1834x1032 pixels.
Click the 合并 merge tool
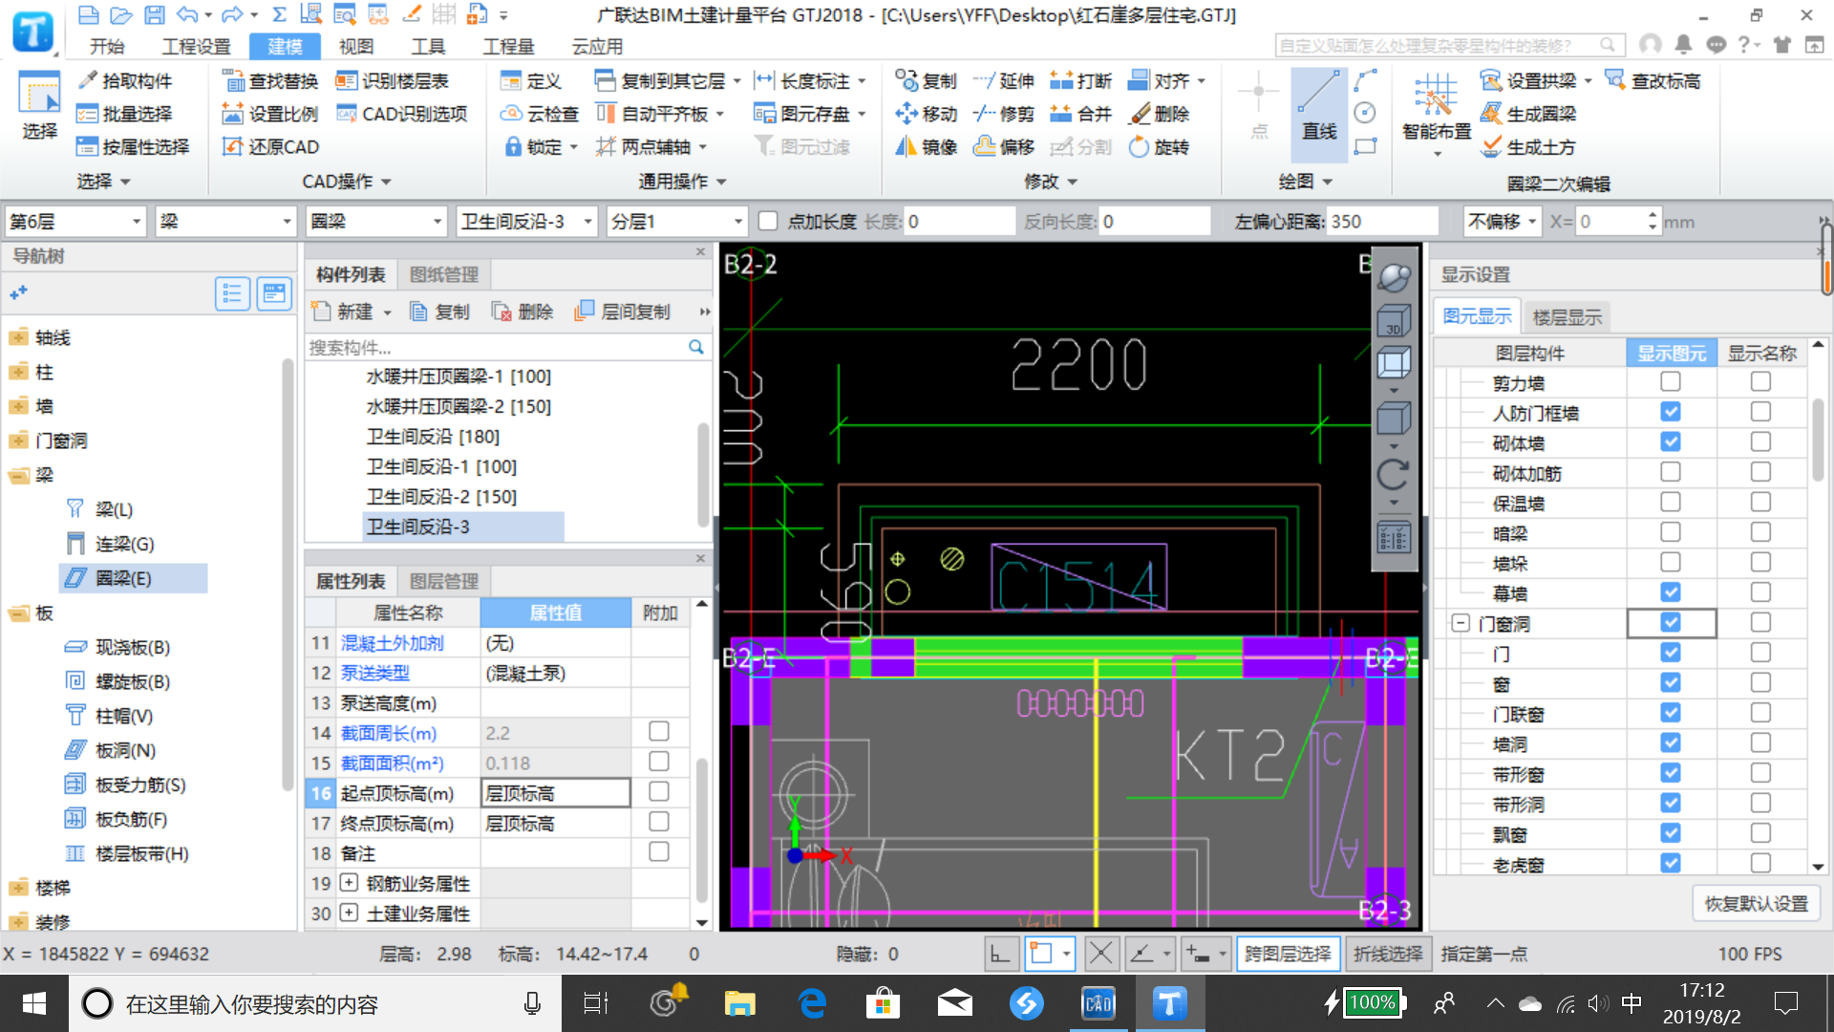(1080, 114)
